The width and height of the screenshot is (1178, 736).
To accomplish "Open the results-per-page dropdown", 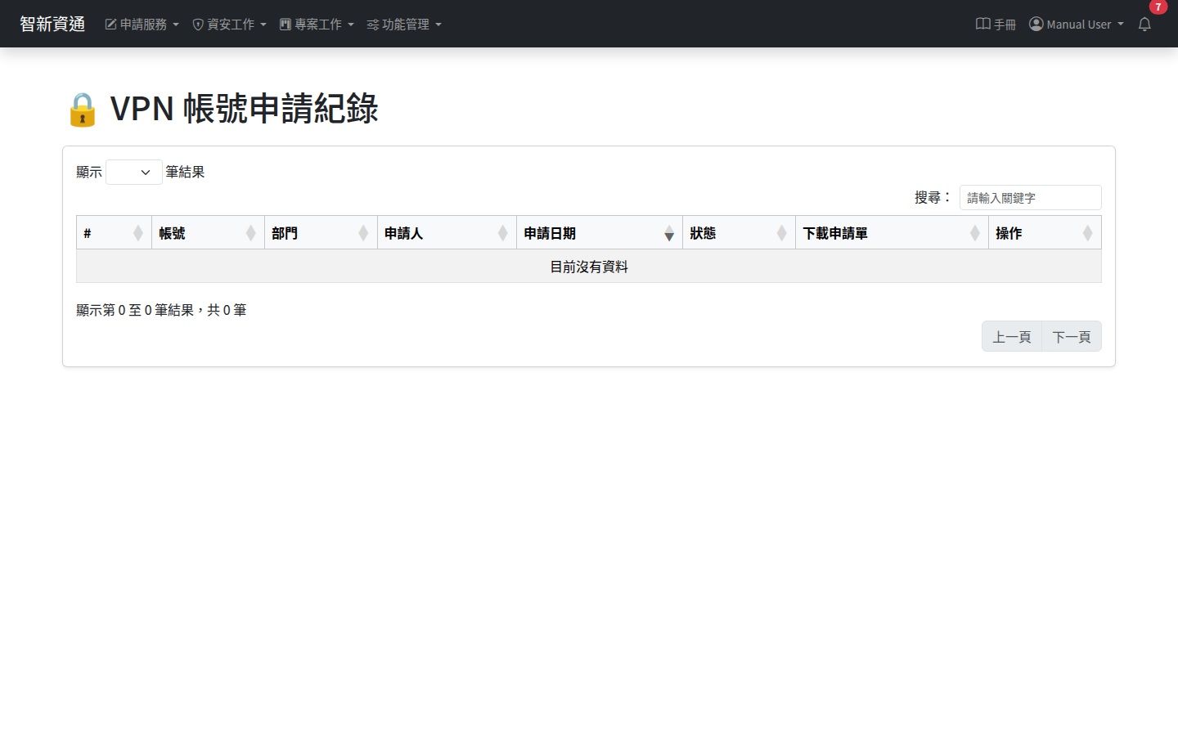I will pos(134,173).
